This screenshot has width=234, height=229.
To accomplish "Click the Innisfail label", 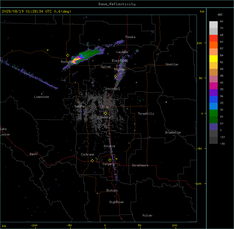I will click(x=113, y=89).
